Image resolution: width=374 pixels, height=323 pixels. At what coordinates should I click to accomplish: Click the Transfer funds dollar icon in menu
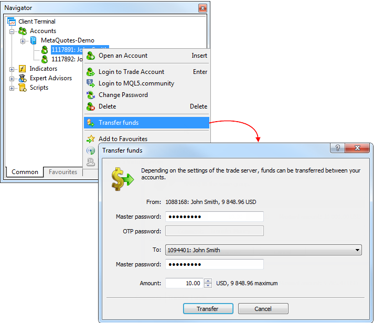91,123
